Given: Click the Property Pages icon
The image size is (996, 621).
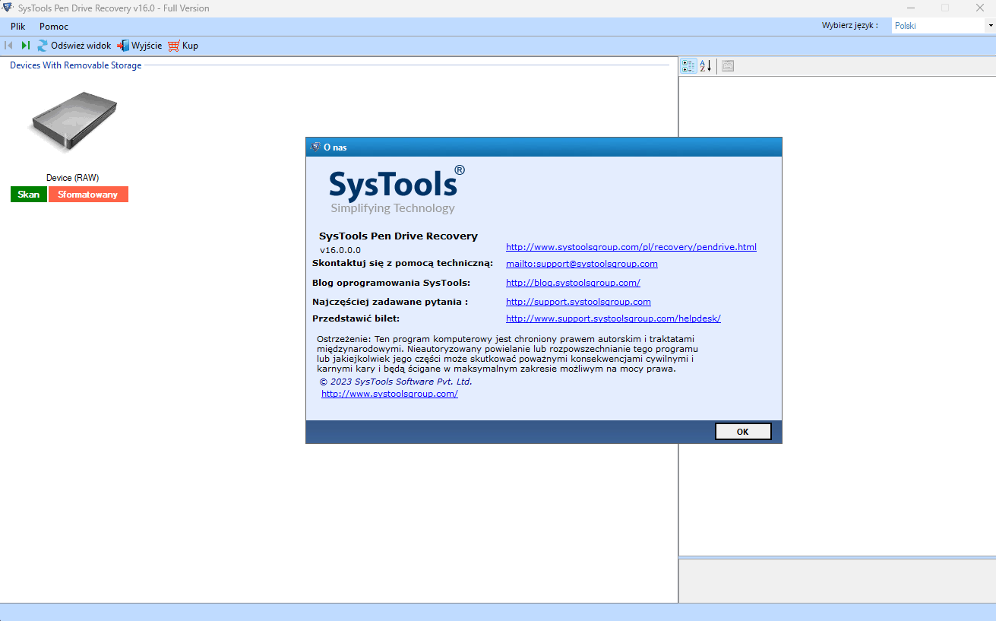Looking at the screenshot, I should [727, 66].
